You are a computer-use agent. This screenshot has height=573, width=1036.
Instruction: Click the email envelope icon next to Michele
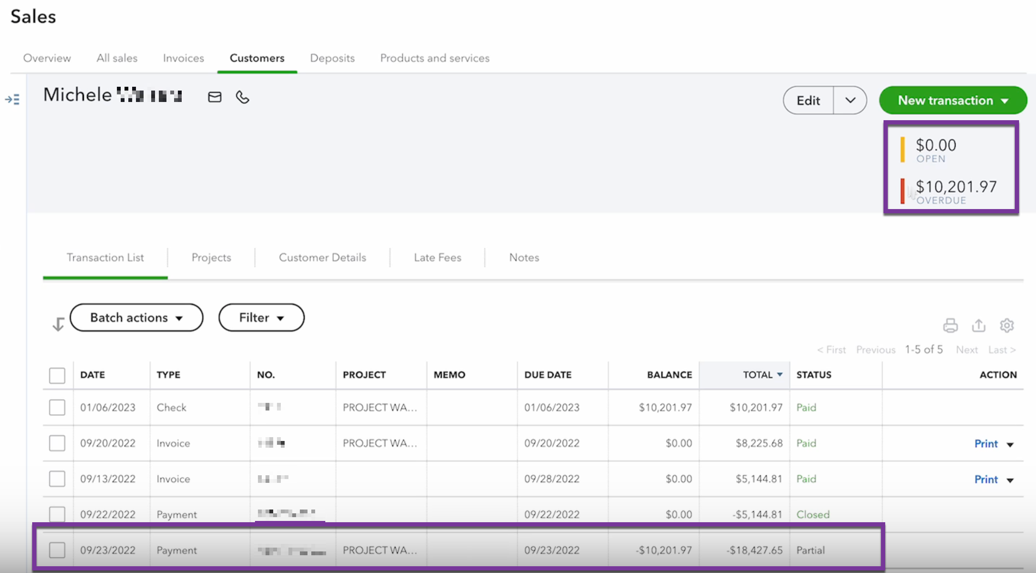pos(215,97)
